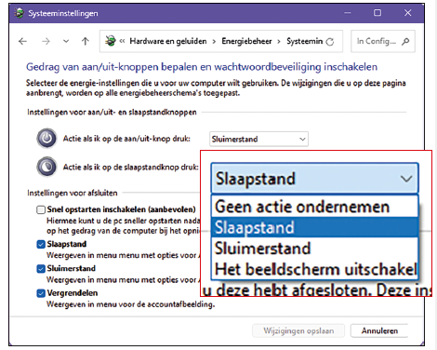This screenshot has width=437, height=350.
Task: Select Geen actie ondernemen option
Action: point(314,207)
